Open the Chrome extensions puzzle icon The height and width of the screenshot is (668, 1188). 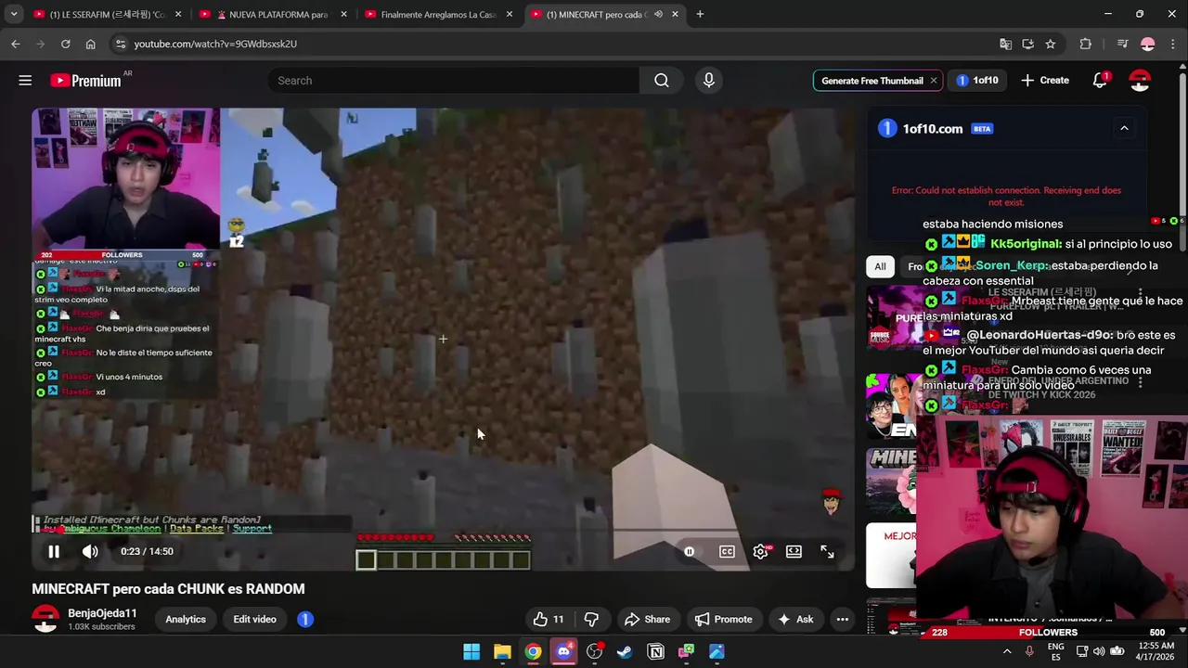pyautogui.click(x=1085, y=44)
